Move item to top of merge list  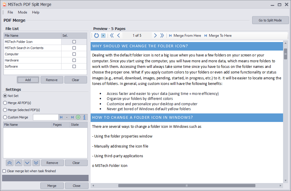(9, 163)
